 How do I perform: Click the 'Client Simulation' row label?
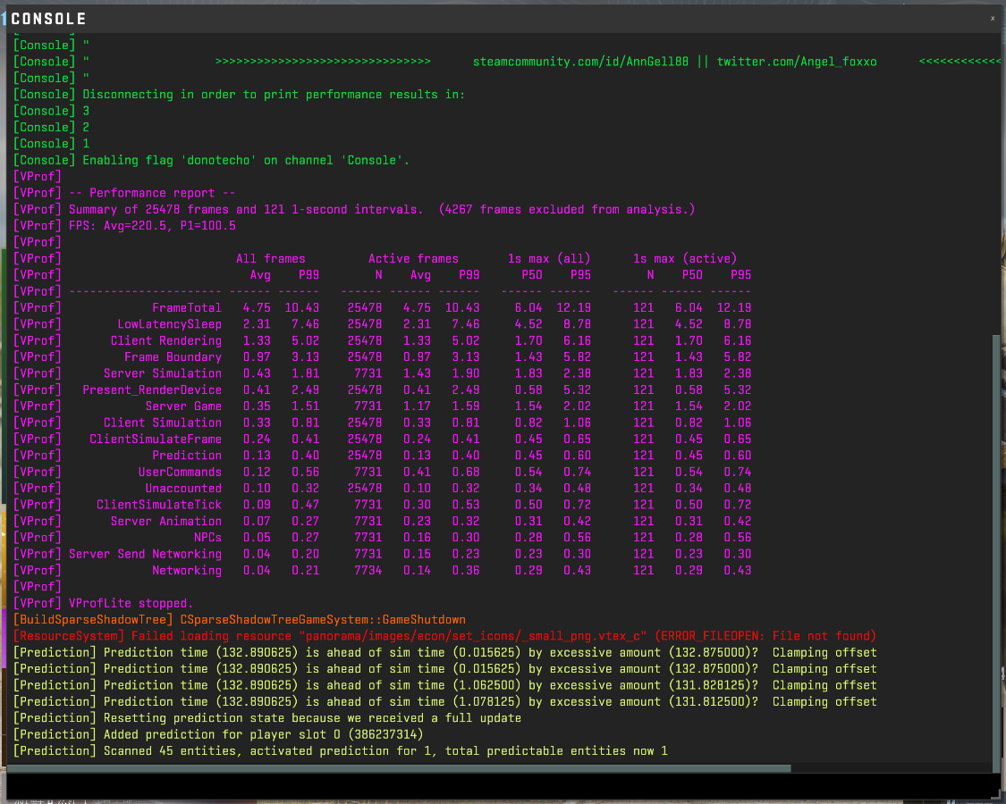click(x=163, y=423)
